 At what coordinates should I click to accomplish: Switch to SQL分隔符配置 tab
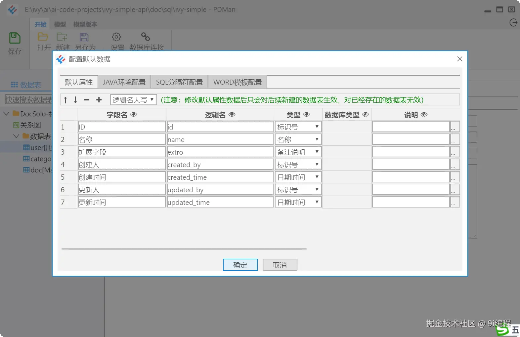pos(179,82)
